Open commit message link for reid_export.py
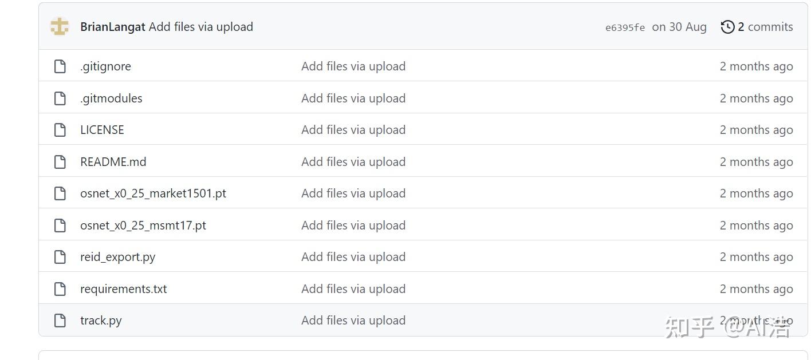811x360 pixels. click(353, 257)
